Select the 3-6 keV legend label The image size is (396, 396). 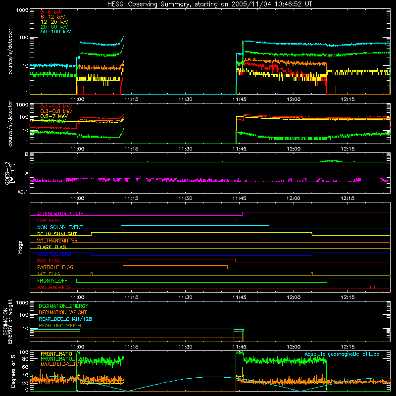click(51, 12)
